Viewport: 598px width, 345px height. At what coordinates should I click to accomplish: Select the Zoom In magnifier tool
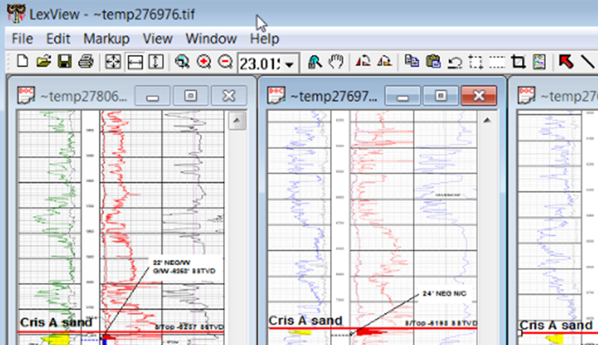203,62
